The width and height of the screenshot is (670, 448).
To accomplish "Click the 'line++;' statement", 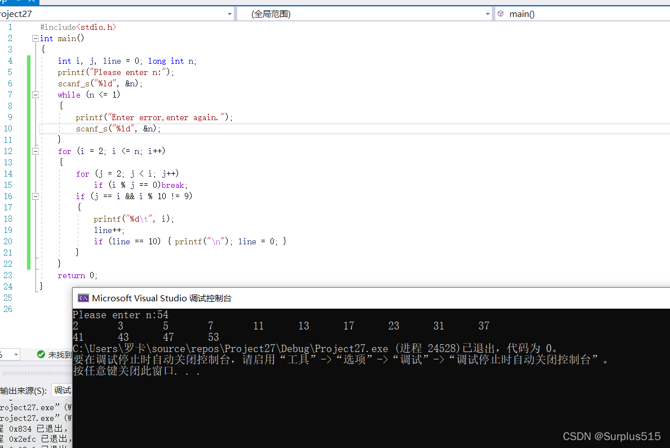I will point(109,230).
